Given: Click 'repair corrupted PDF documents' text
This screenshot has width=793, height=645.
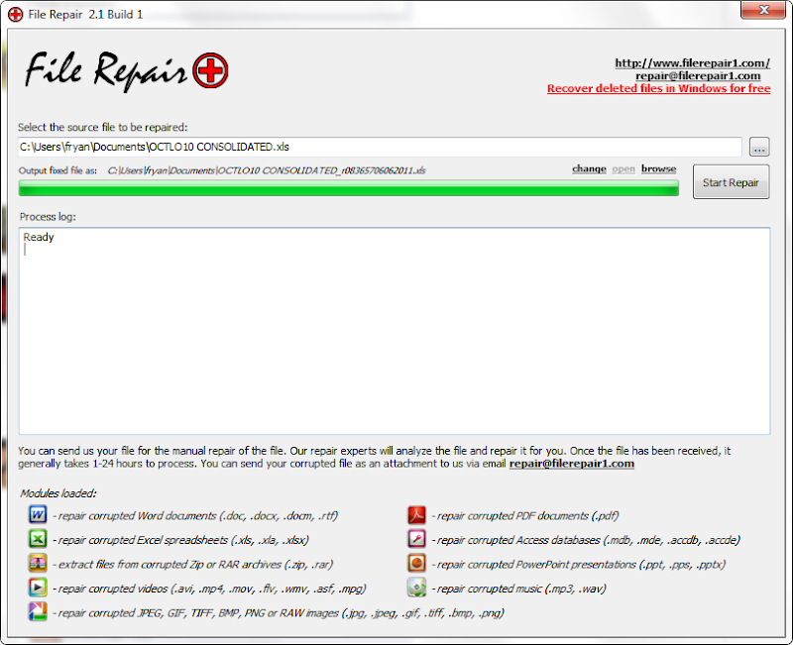Looking at the screenshot, I should pos(525,515).
